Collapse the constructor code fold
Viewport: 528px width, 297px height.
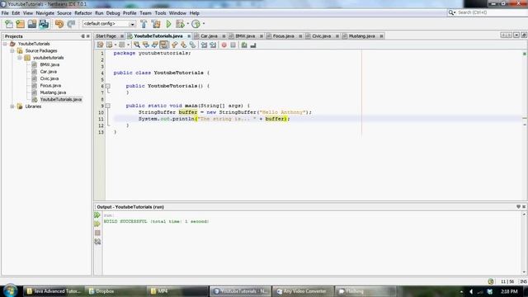(x=108, y=86)
